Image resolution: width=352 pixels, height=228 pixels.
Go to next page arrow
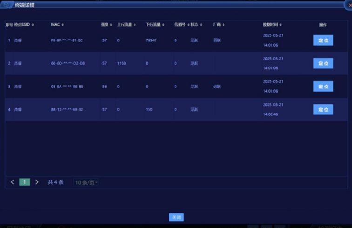(x=37, y=182)
